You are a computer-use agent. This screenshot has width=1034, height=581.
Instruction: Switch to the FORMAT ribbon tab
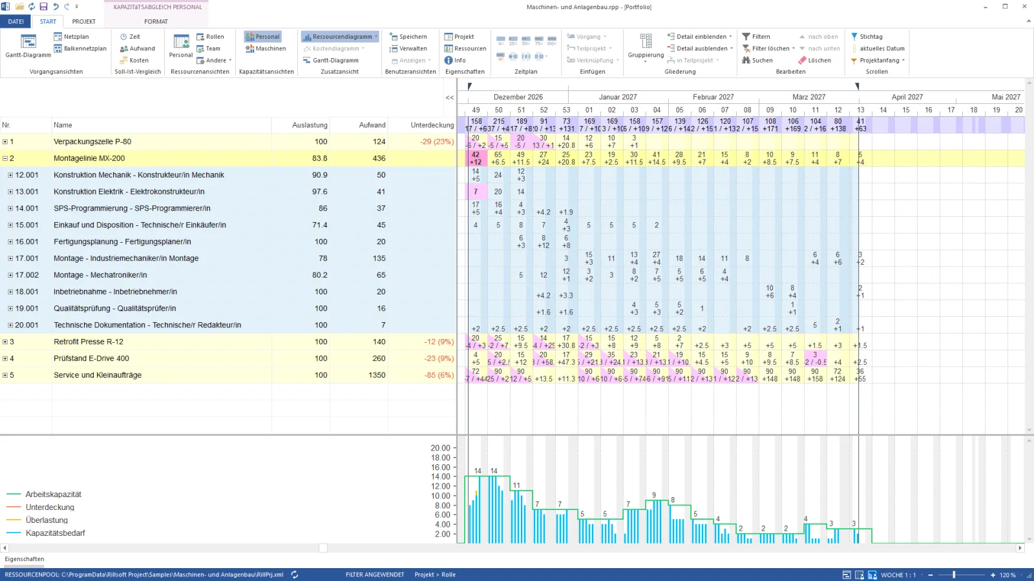pos(156,21)
